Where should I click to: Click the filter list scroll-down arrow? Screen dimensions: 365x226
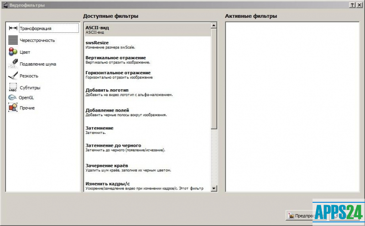click(x=214, y=188)
